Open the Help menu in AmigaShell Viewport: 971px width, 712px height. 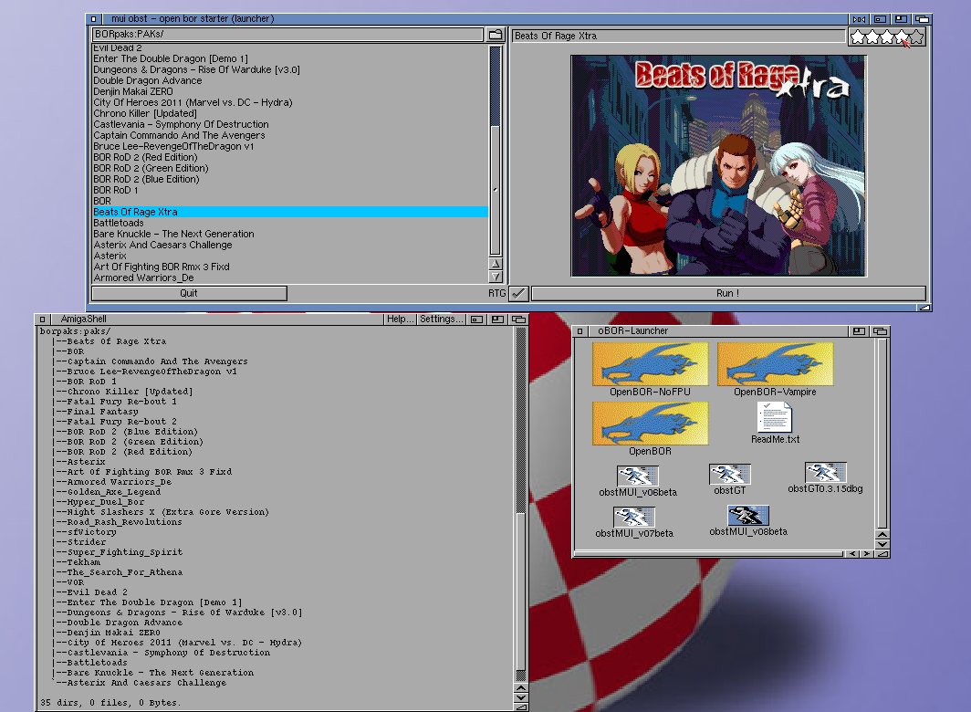pos(400,319)
